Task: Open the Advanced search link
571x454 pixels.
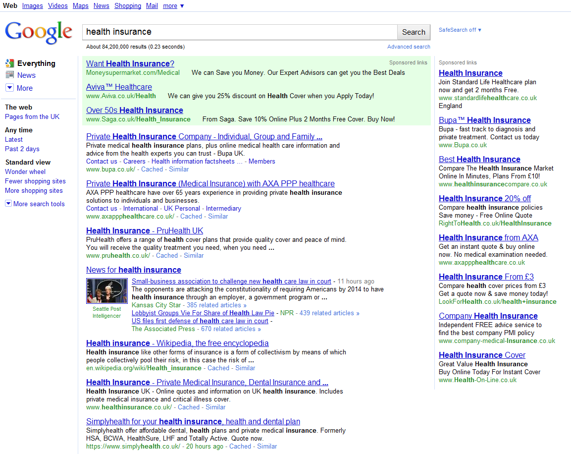Action: point(409,47)
